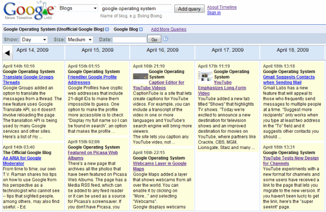Click the Caption Editor article thumbnail
Image resolution: width=326 pixels, height=212 pixels.
[141, 76]
